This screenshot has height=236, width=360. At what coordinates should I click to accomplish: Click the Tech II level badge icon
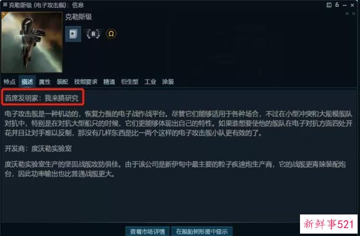[93, 34]
